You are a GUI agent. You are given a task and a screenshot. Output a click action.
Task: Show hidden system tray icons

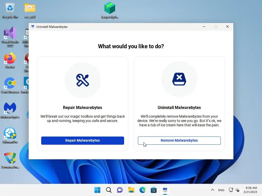click(213, 190)
